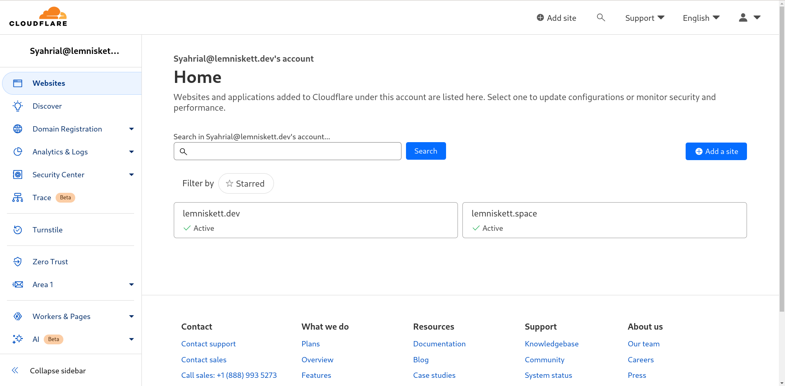Click the AI sparkle icon
785x386 pixels.
point(18,339)
